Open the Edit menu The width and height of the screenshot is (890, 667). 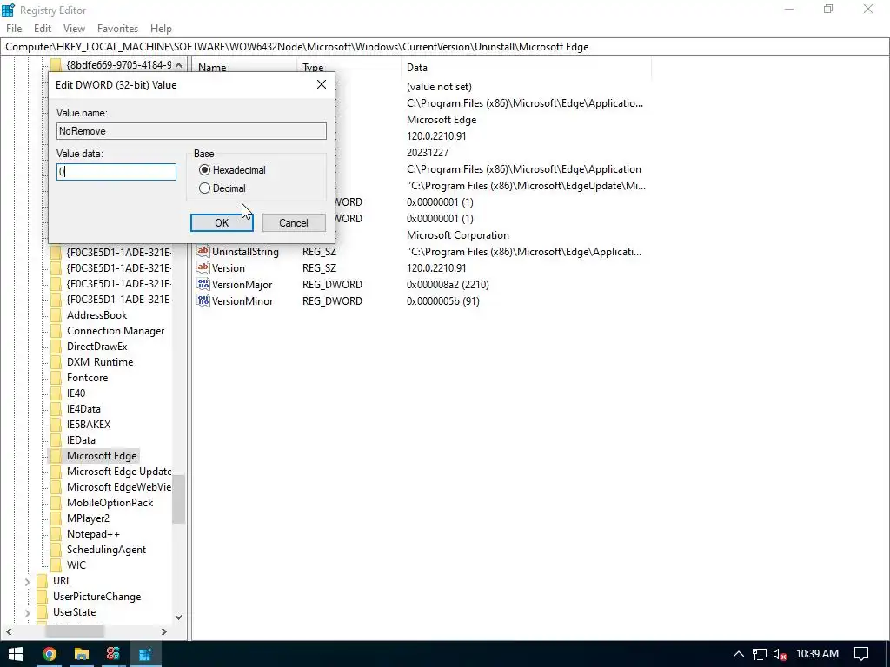pos(43,29)
